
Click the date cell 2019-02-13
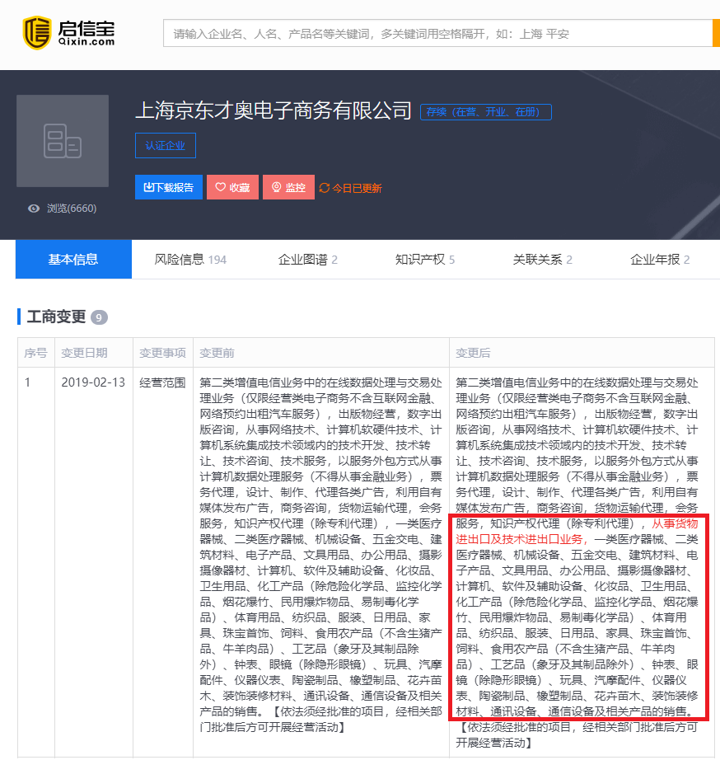pyautogui.click(x=93, y=382)
